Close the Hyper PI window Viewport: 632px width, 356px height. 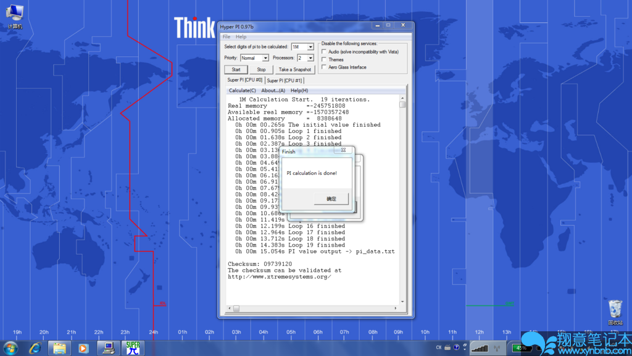point(402,25)
